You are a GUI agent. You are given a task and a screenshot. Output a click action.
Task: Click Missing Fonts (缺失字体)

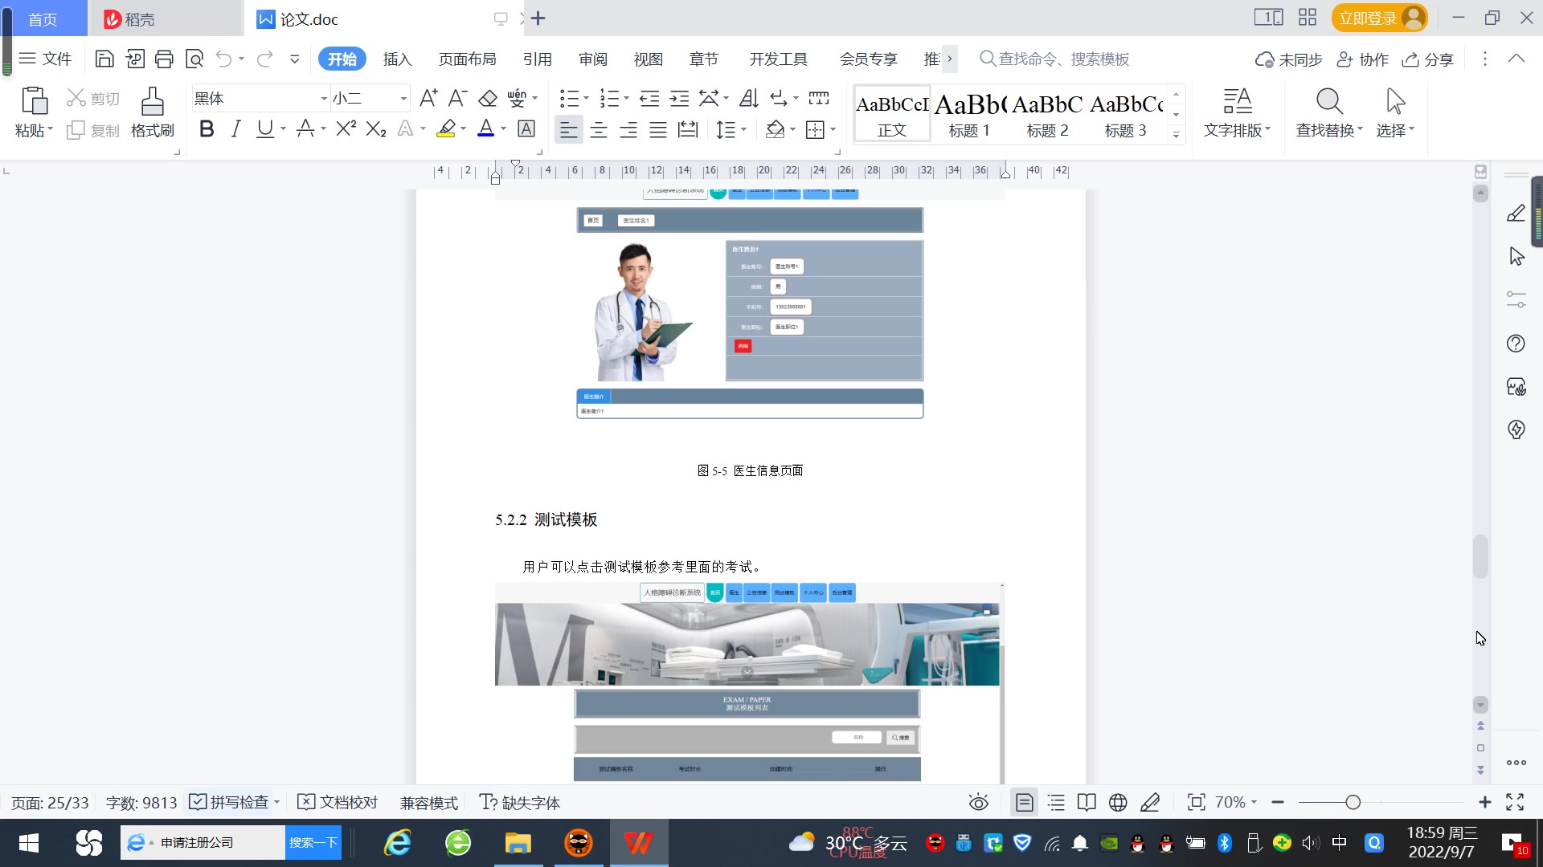pyautogui.click(x=520, y=802)
